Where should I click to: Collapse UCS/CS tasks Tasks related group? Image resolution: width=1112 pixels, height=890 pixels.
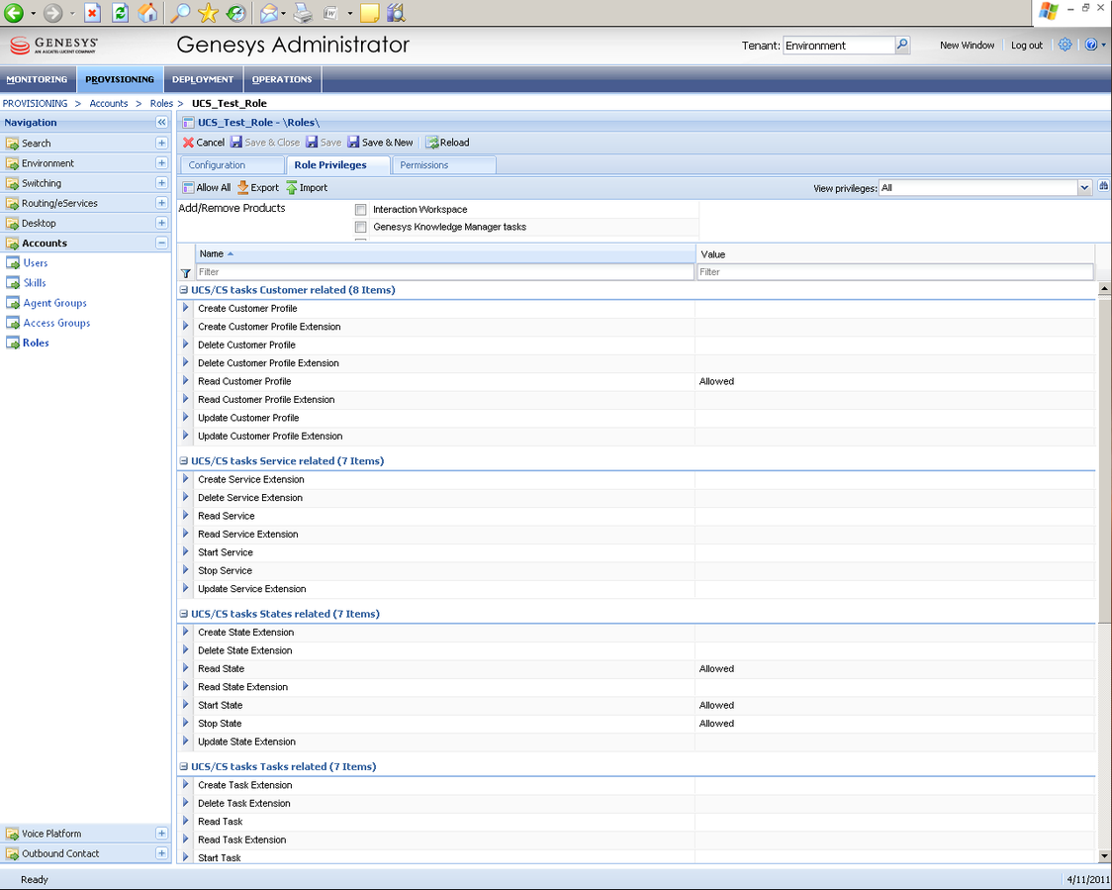point(184,766)
